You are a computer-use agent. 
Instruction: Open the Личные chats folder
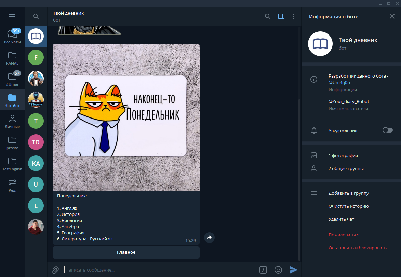click(12, 122)
